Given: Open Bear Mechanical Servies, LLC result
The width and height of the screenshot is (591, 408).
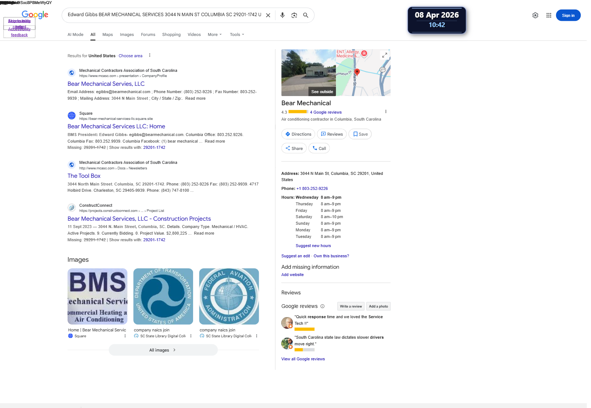Looking at the screenshot, I should (106, 84).
